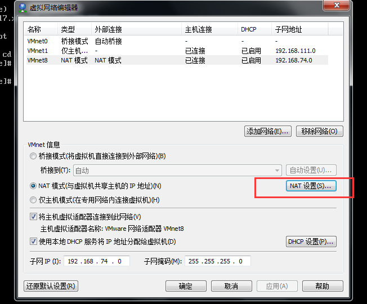Click the 移除网络(O) button

tap(320, 131)
